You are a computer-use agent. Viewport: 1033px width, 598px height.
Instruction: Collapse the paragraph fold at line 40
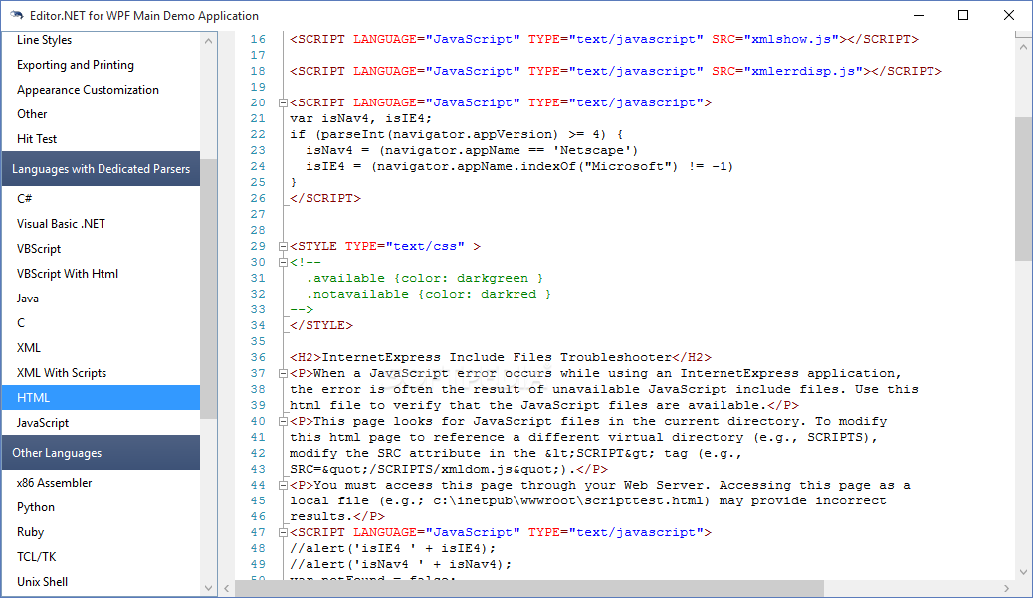point(283,422)
